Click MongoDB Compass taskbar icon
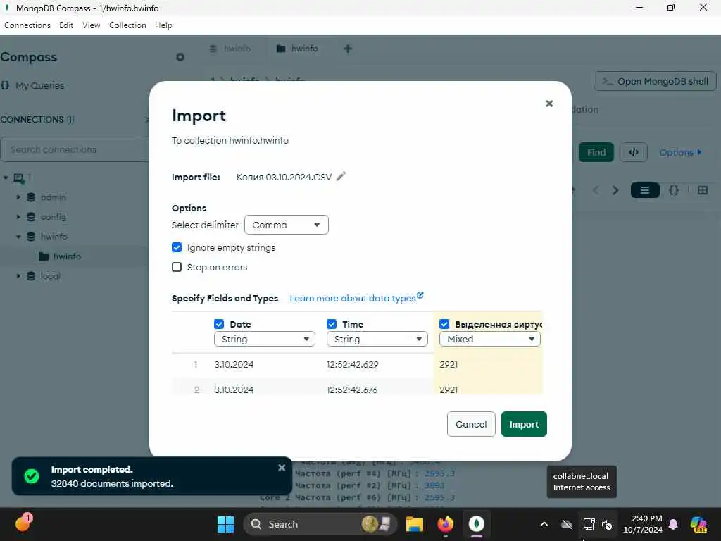 click(x=477, y=524)
